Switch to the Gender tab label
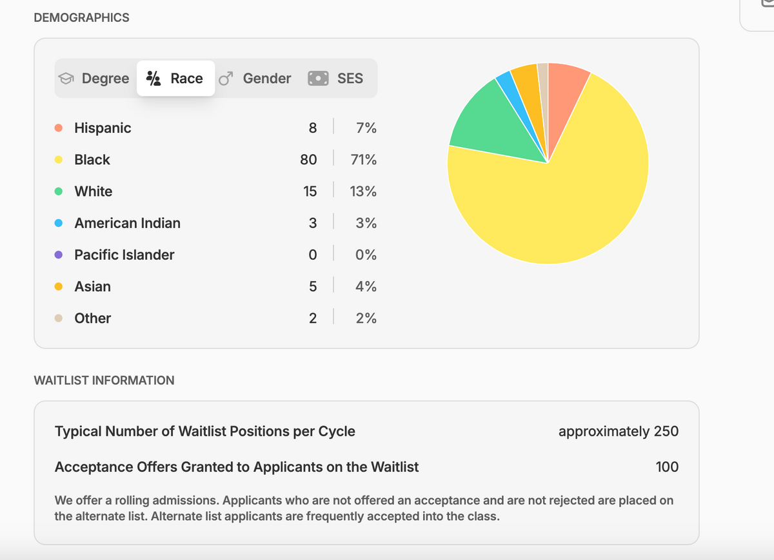This screenshot has height=560, width=774. (x=266, y=79)
